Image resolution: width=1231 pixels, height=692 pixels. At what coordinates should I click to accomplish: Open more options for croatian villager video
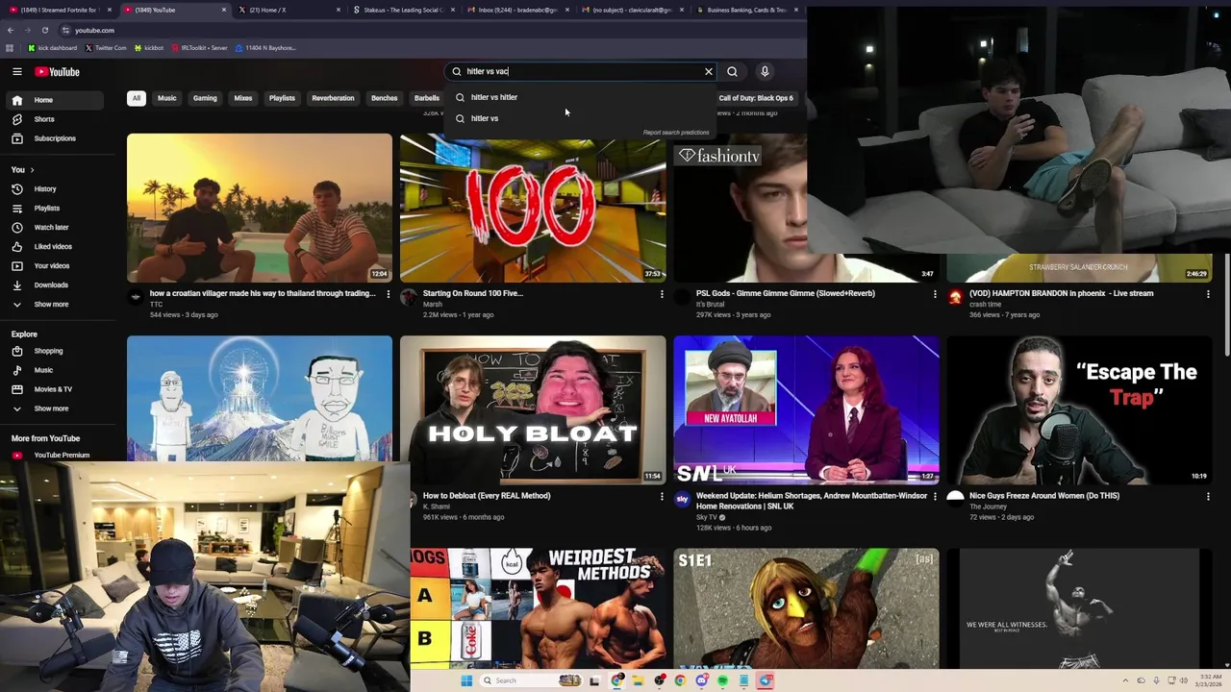389,294
